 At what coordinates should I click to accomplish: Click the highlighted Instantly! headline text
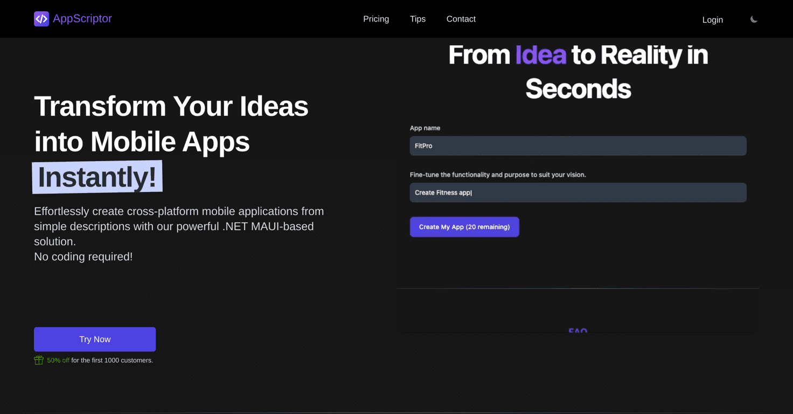[x=97, y=177]
